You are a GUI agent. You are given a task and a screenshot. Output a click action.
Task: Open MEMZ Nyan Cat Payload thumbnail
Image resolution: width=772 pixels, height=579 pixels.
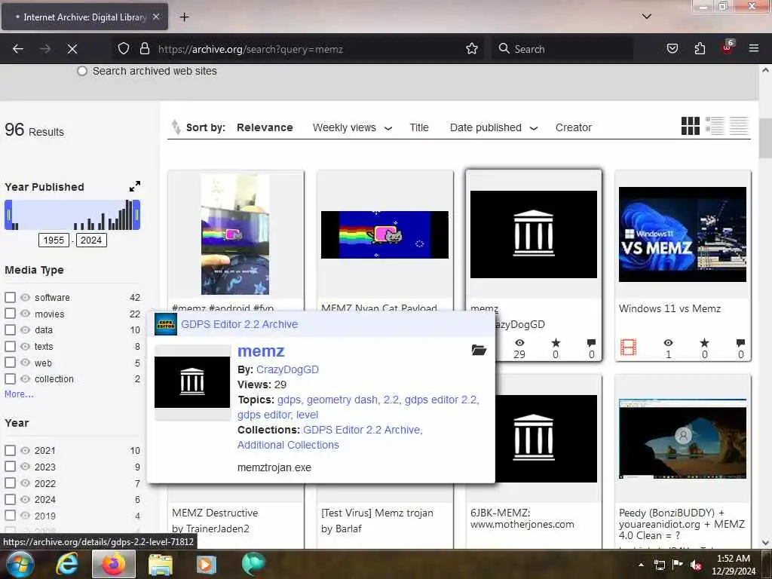click(x=384, y=234)
